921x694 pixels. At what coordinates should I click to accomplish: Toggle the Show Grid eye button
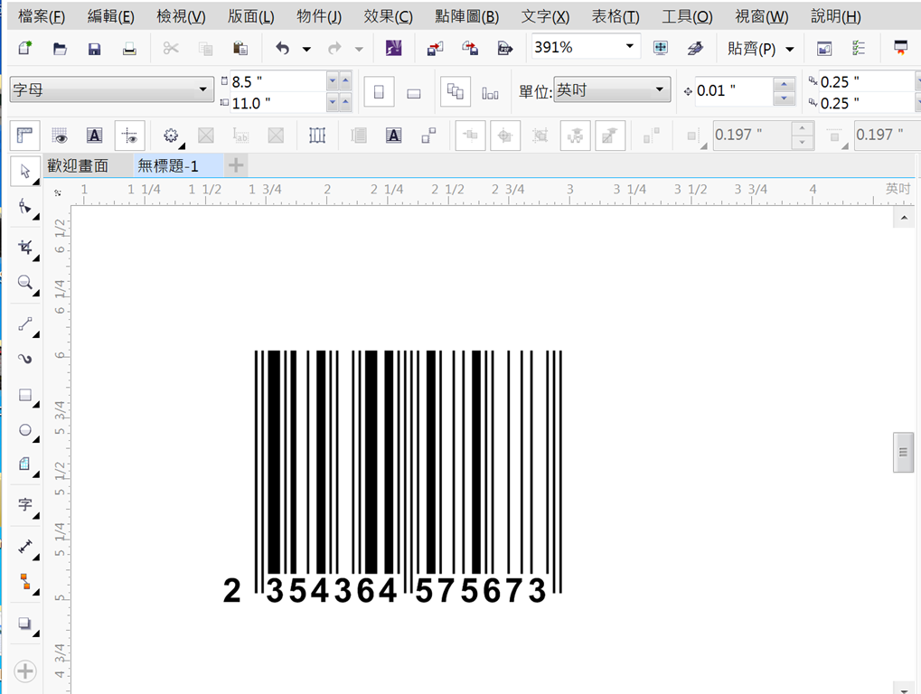pos(60,136)
